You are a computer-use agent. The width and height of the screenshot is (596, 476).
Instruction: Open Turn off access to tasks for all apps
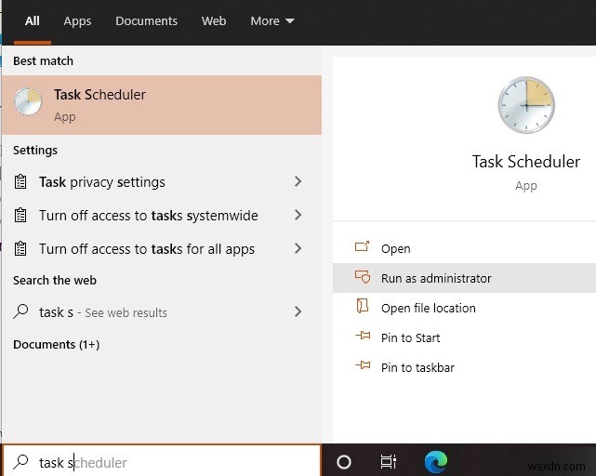[x=162, y=249]
